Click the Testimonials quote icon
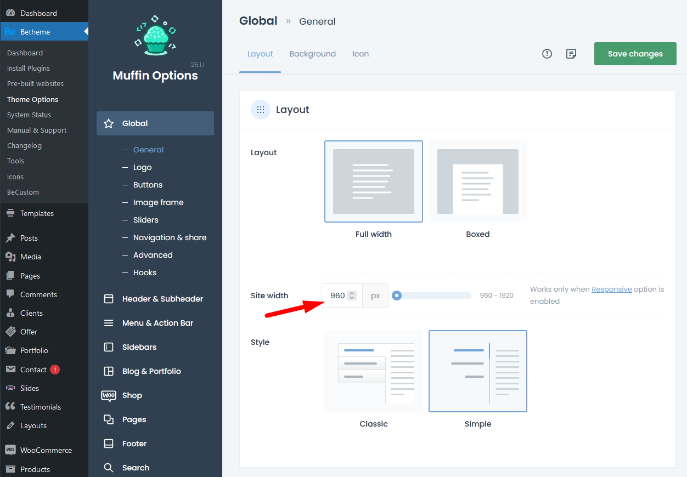This screenshot has width=687, height=477. click(x=10, y=407)
